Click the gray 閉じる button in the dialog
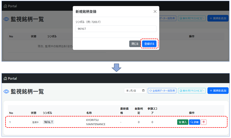The height and width of the screenshot is (138, 231). point(135,44)
